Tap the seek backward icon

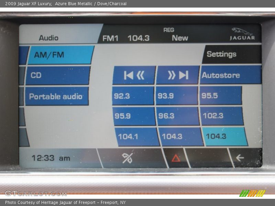click(134, 75)
